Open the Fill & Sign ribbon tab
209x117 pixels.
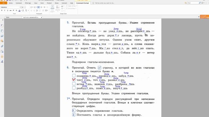(x=28, y=3)
